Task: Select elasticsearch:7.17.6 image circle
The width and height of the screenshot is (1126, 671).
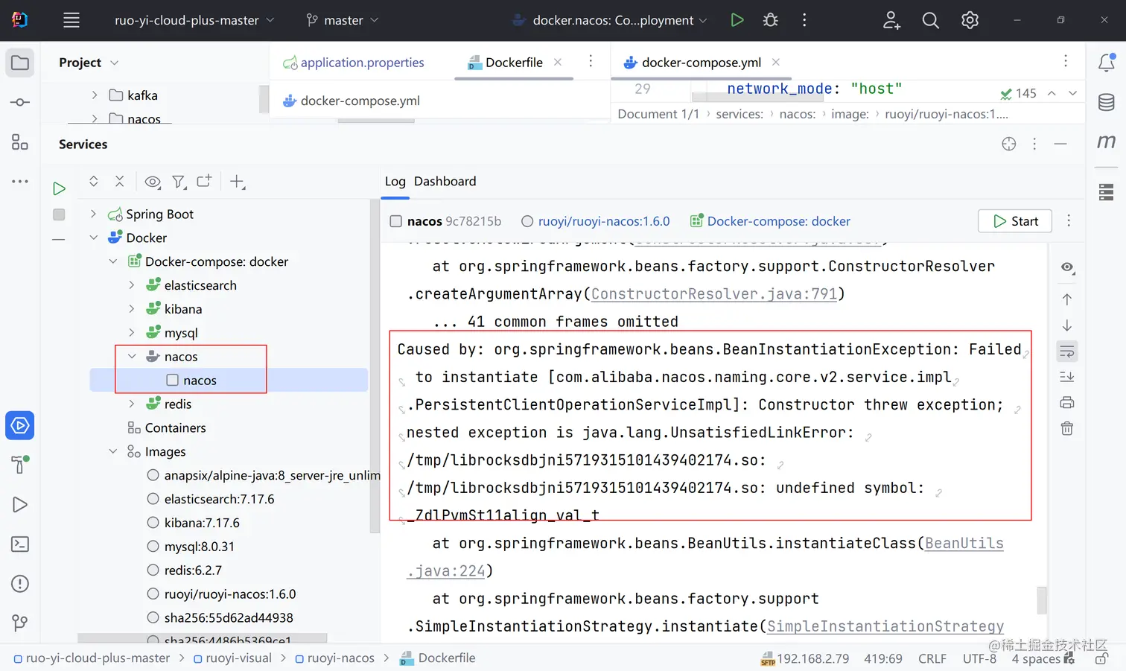Action: (x=153, y=499)
